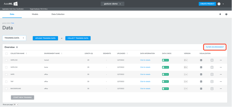Click three-dot more options for TAP row
232x107 pixels.
[221, 82]
